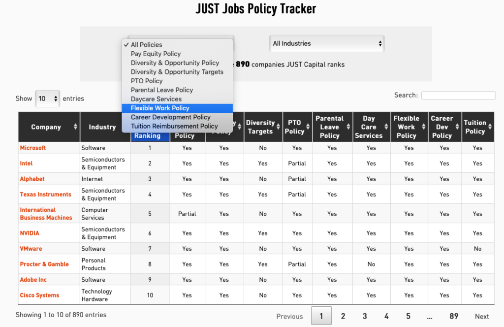Screen dimensions: 504x327
Task: Click IBM's 'Partial' pay equity cell
Action: tap(187, 214)
